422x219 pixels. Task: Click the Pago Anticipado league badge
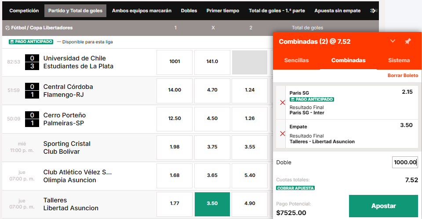(x=31, y=42)
